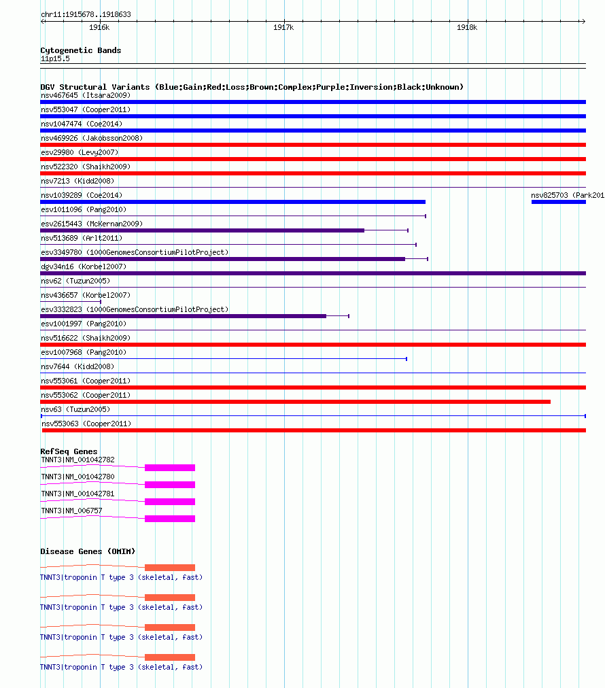Click the 1918k ruler label

click(467, 27)
